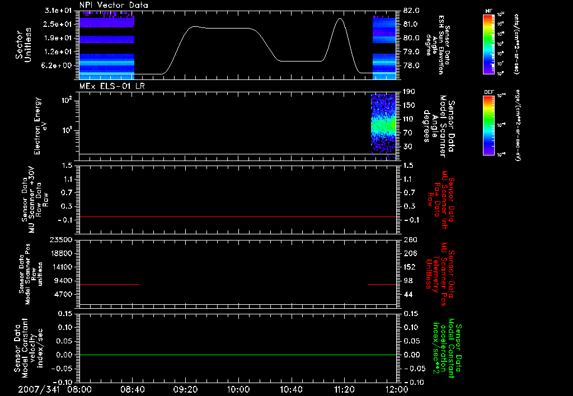
Task: Select the 'NPI Vector Data' panel title
Action: coord(114,5)
